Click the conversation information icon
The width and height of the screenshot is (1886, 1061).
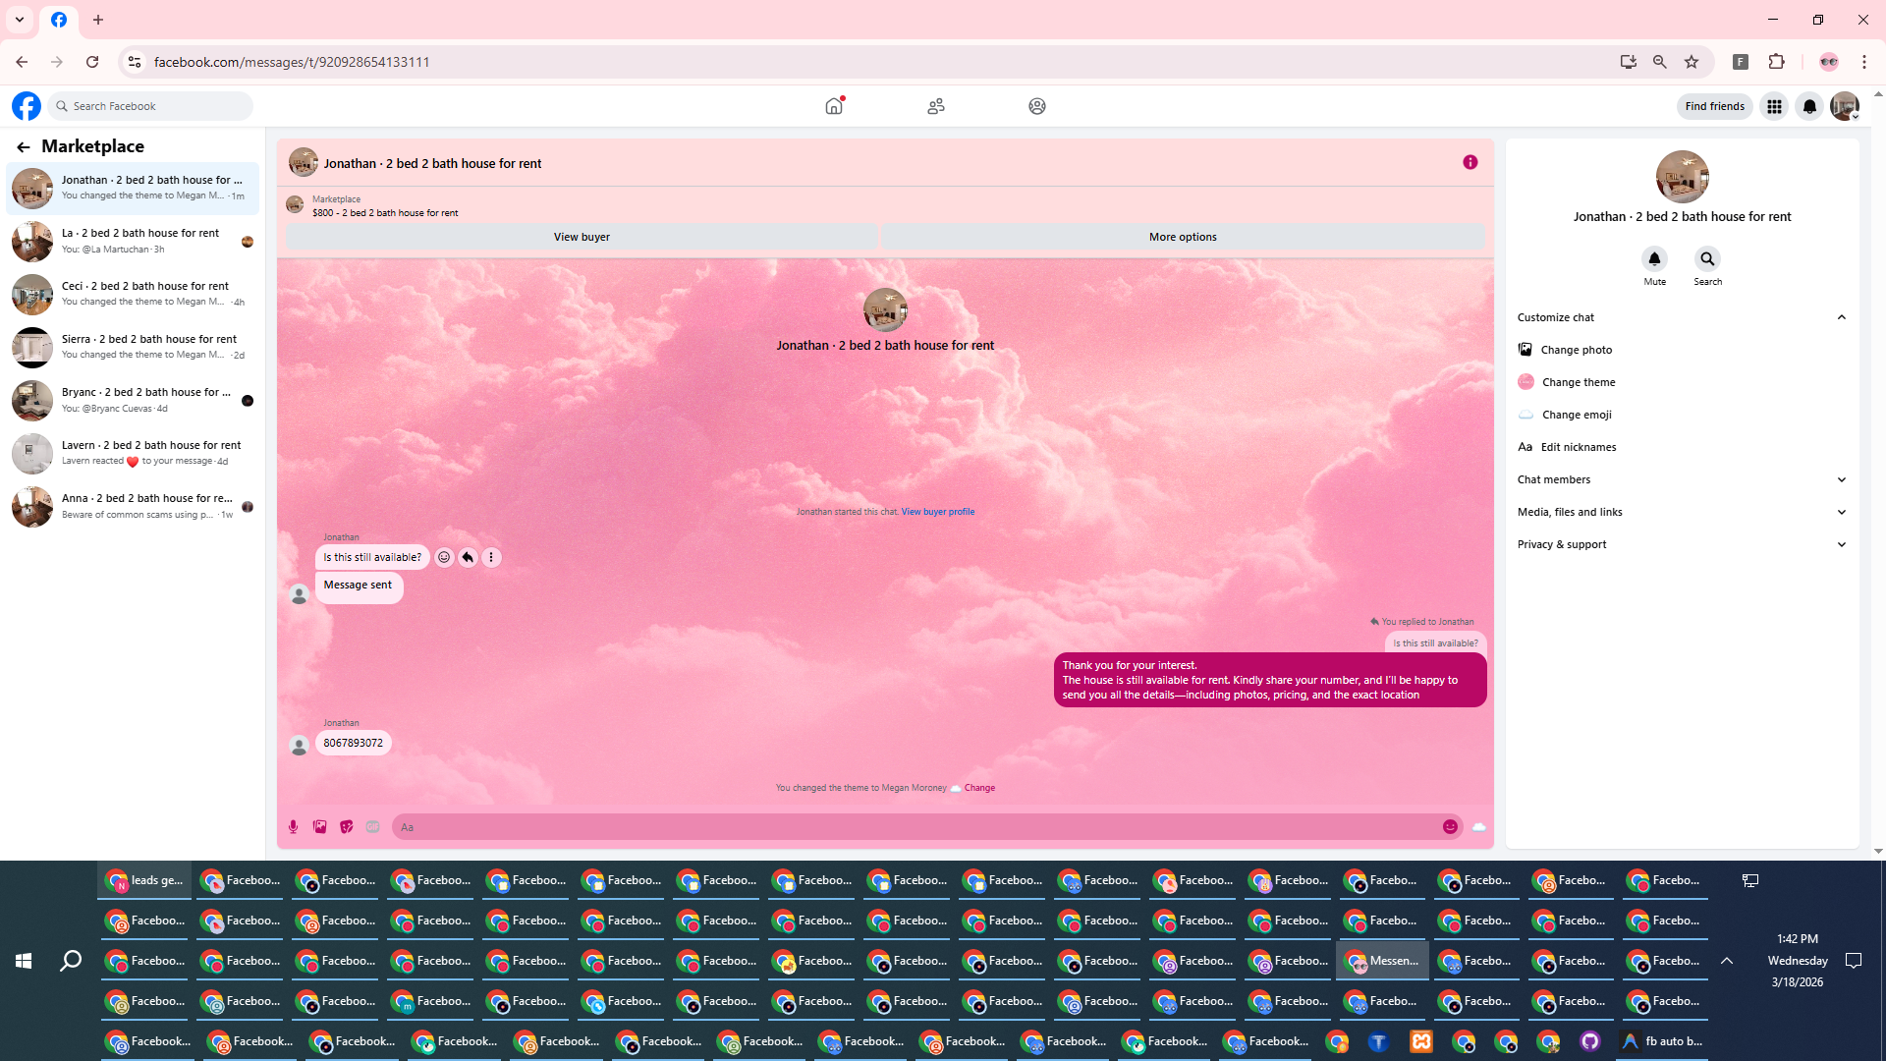coord(1470,162)
